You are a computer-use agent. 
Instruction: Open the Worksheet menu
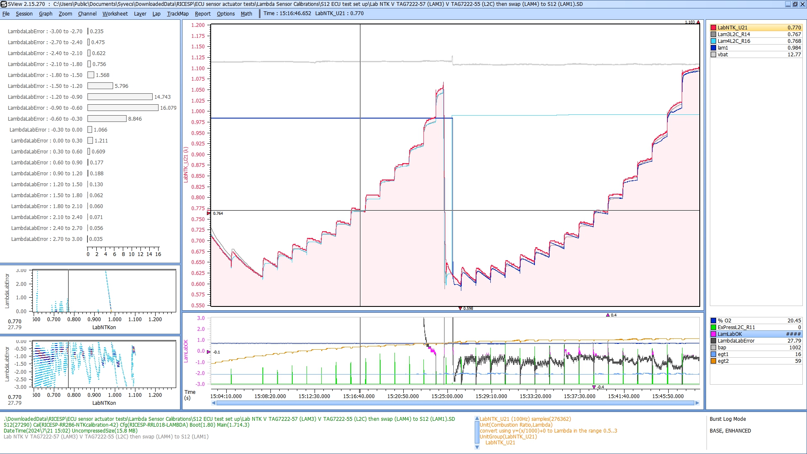point(115,13)
